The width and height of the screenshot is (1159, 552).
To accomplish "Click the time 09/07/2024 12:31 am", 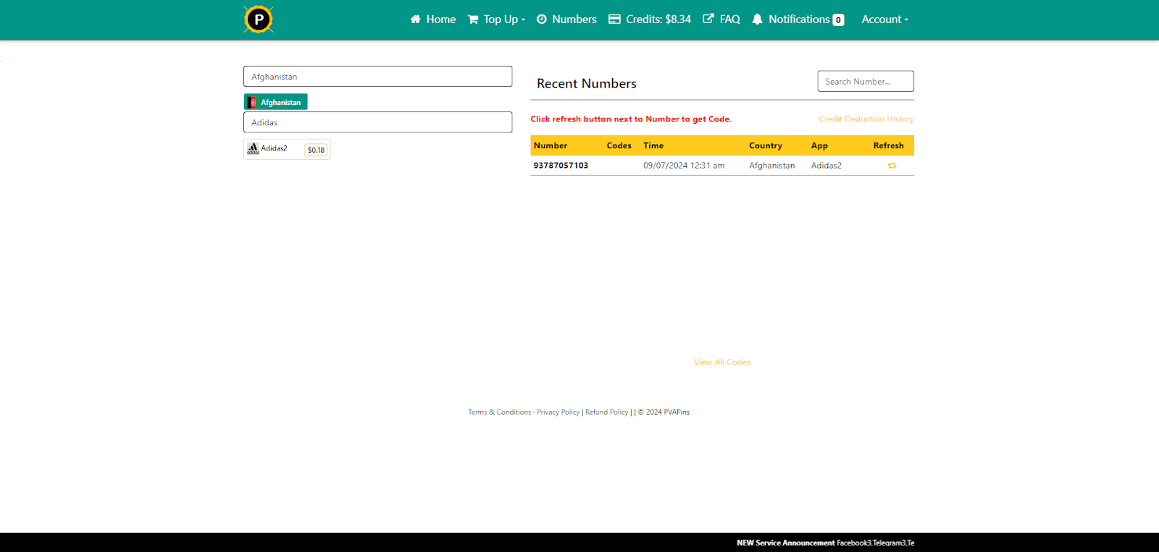I will (684, 166).
